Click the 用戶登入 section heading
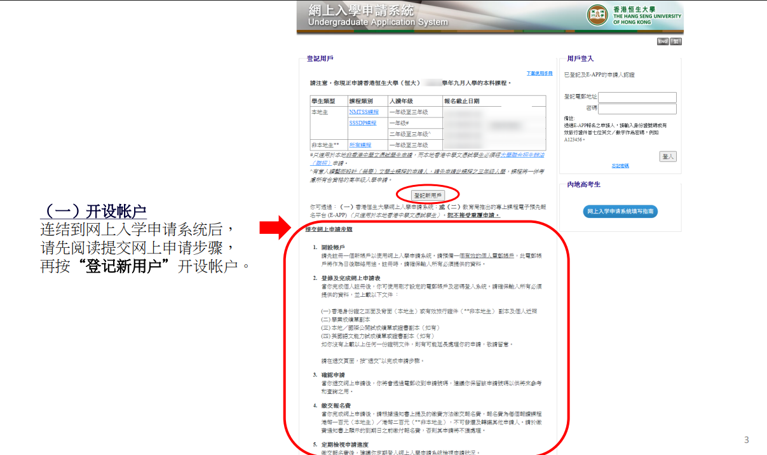 tap(580, 58)
